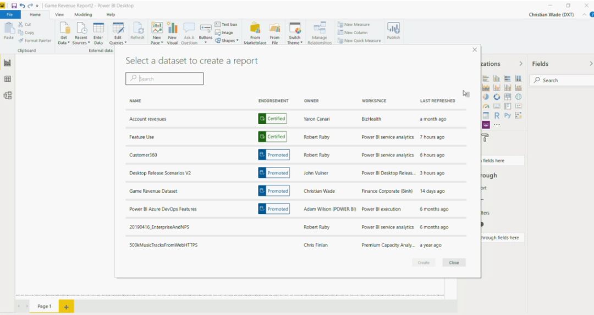Click New Measure in ribbon
The width and height of the screenshot is (594, 315).
point(354,24)
